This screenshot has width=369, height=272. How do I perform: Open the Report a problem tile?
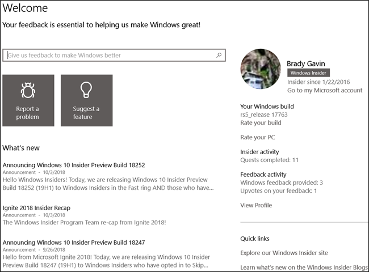tap(28, 100)
